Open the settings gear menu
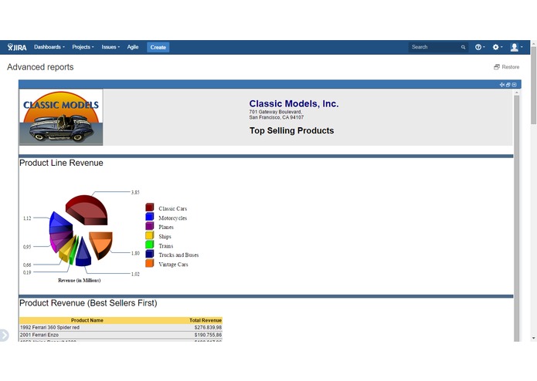 click(497, 47)
